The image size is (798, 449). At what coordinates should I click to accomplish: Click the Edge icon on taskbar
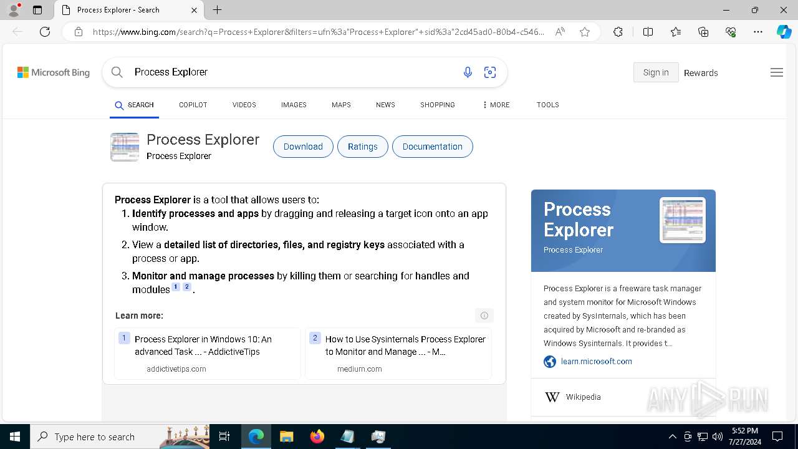[256, 437]
